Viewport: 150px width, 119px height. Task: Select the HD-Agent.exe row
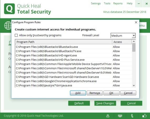click(x=74, y=55)
